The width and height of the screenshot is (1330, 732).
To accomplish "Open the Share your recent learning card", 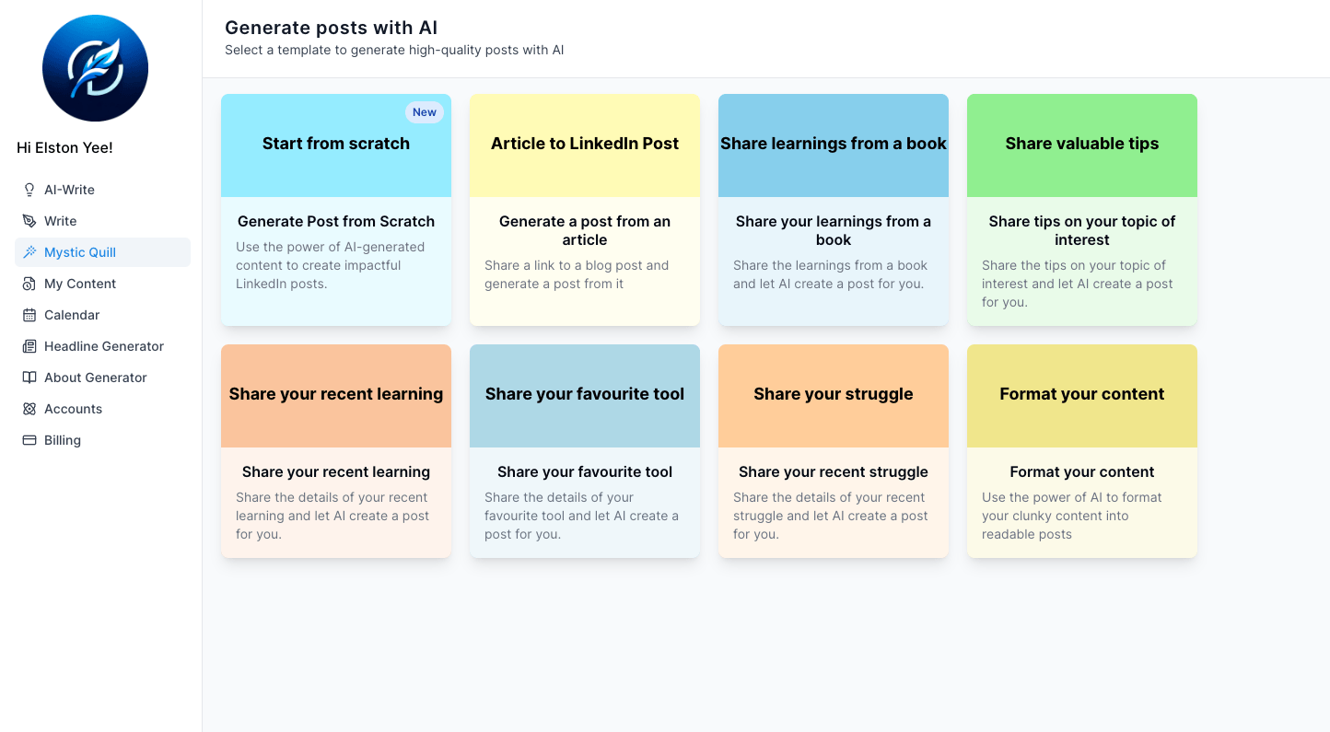I will pos(336,451).
